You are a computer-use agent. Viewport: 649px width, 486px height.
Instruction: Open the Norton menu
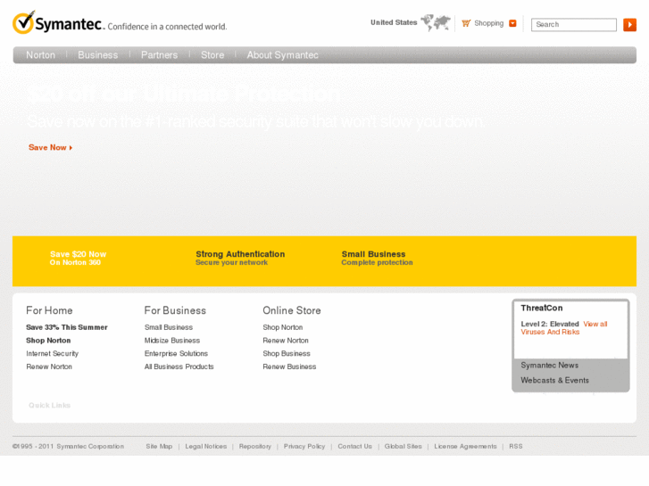click(40, 55)
